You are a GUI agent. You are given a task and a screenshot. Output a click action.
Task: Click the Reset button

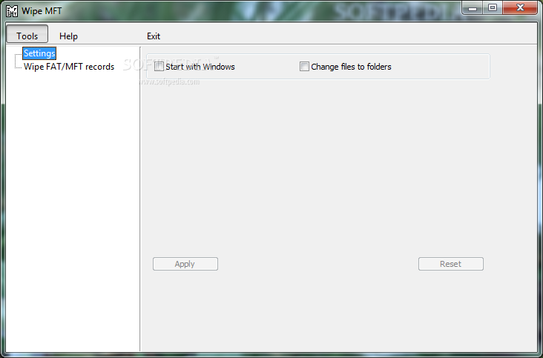point(451,264)
